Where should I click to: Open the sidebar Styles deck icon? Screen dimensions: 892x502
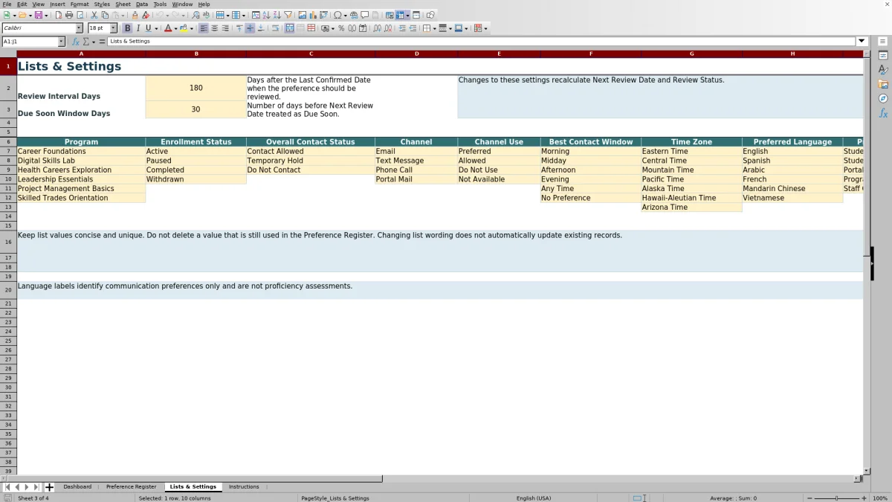point(883,70)
